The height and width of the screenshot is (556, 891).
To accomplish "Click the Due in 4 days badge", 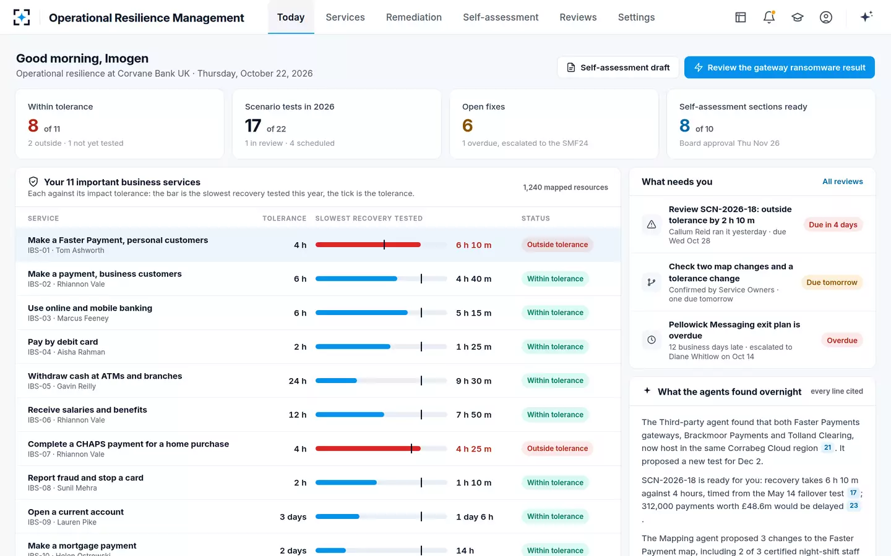I will point(833,225).
